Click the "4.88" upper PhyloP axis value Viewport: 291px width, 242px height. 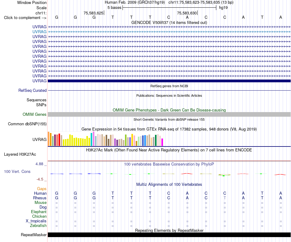click(39, 164)
